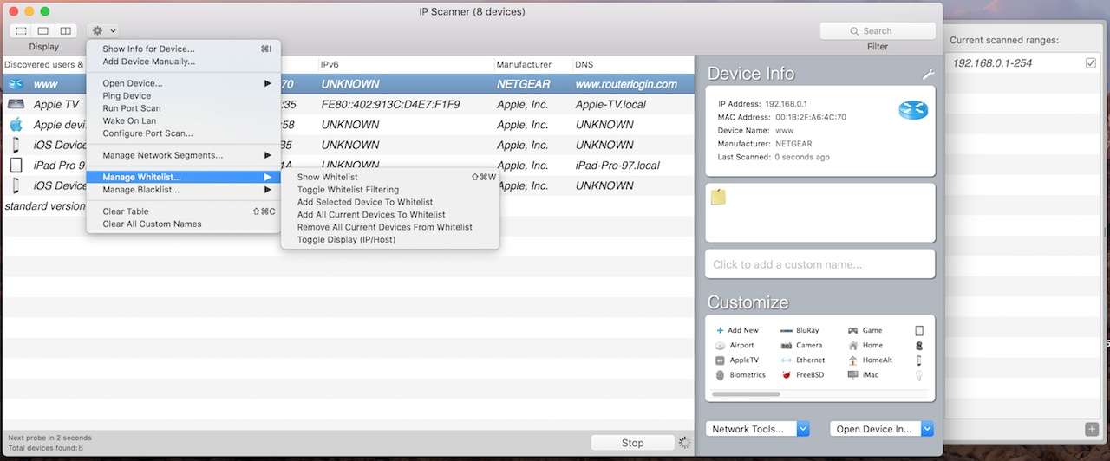Screen dimensions: 1110x461
Task: Click the wrench icon in Device Info
Action: [928, 75]
